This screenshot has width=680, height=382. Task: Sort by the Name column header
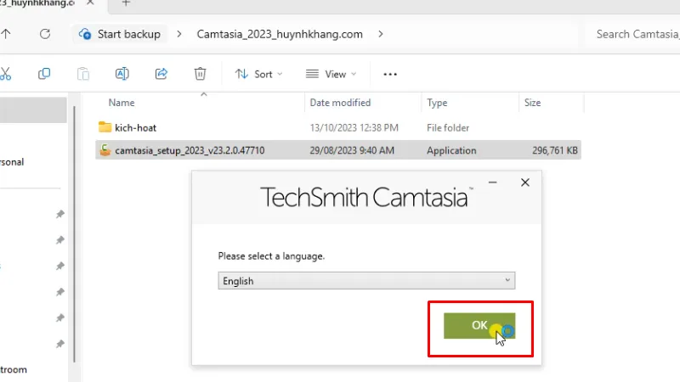[x=122, y=103]
